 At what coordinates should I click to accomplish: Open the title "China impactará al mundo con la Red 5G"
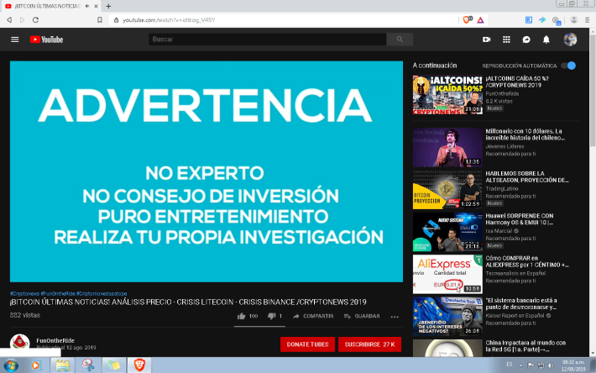click(525, 346)
